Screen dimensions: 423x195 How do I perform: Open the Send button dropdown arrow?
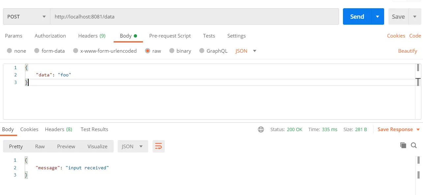[378, 16]
